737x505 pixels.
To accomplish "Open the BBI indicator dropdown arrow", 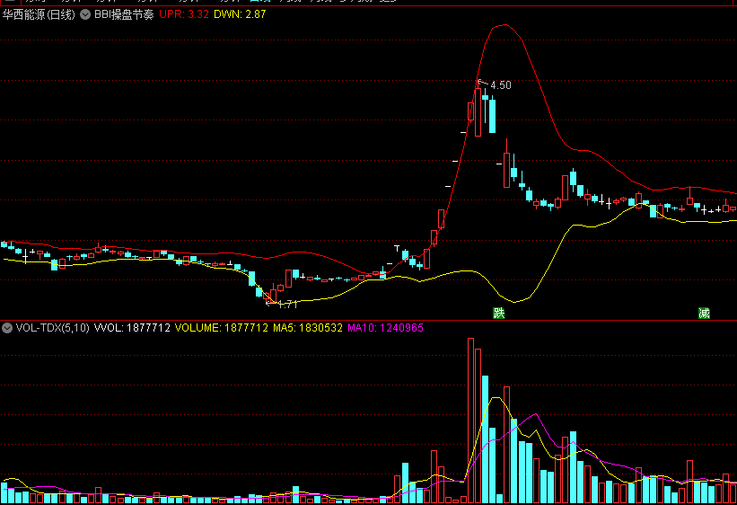I will coord(85,14).
